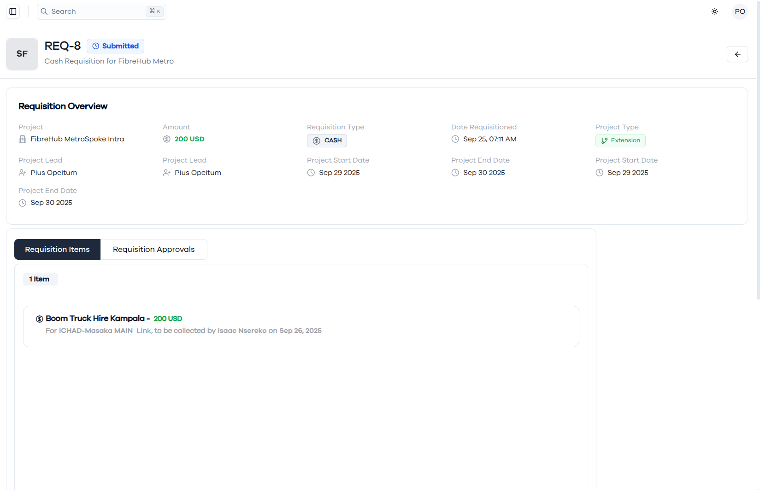The height and width of the screenshot is (490, 760).
Task: Click the ⌘K shortcut hint in search
Action: [155, 11]
